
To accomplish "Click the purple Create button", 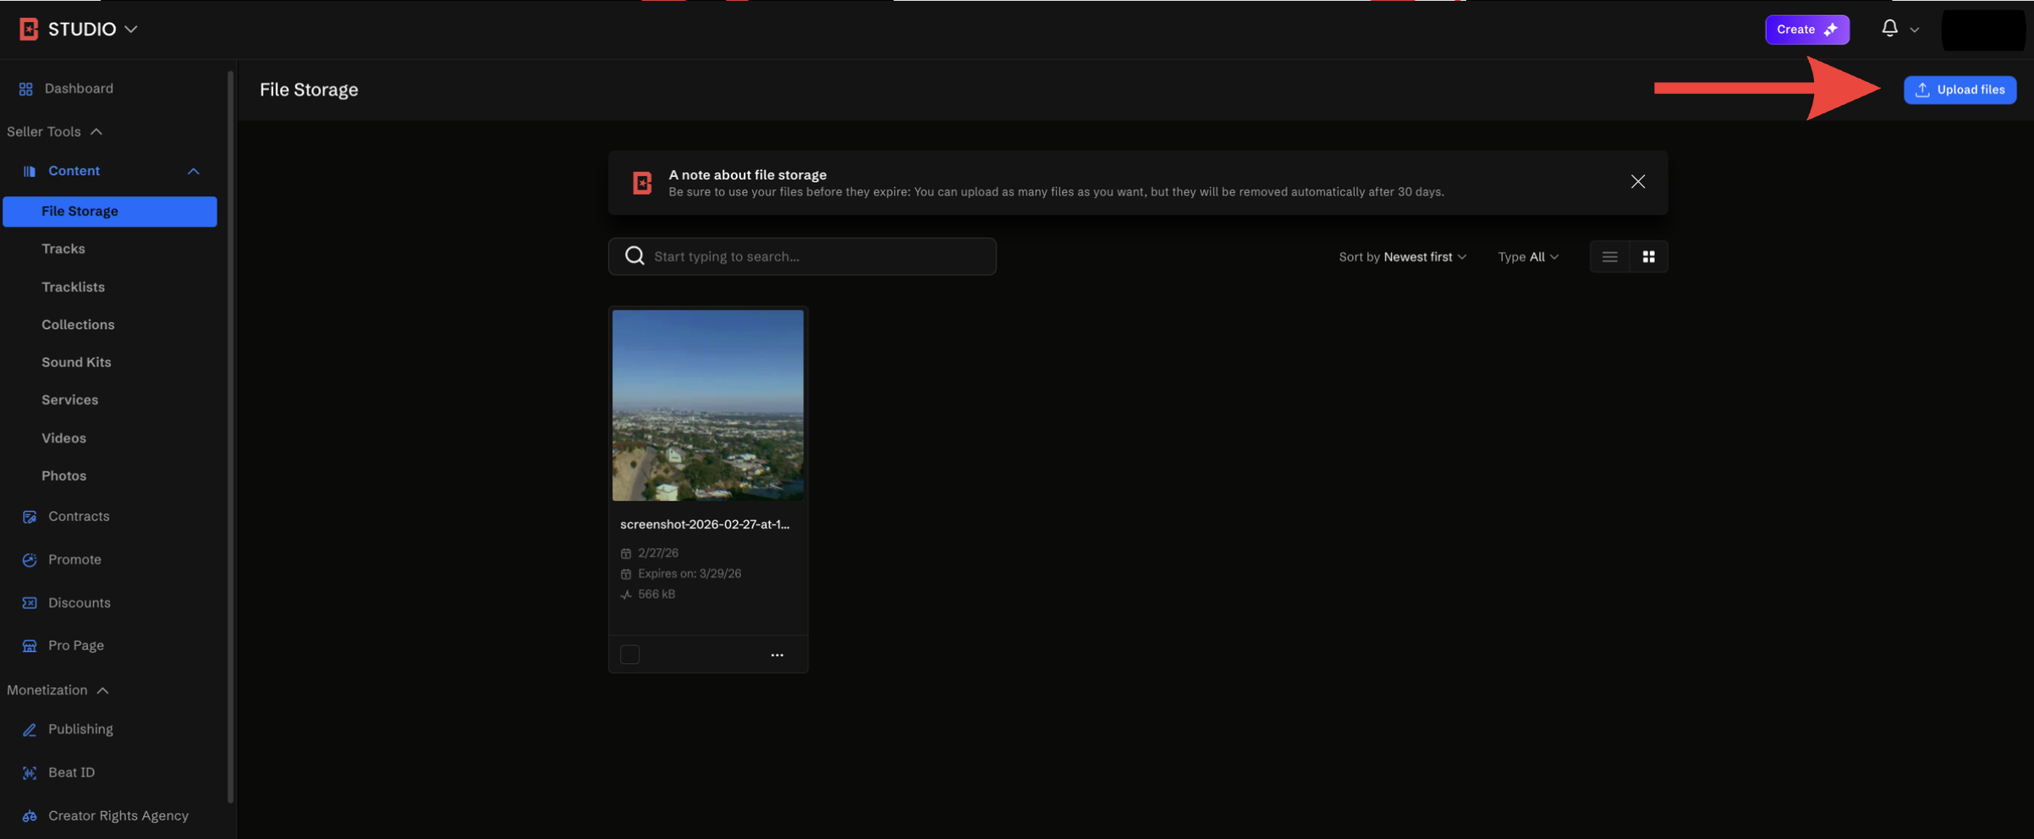I will click(1806, 29).
